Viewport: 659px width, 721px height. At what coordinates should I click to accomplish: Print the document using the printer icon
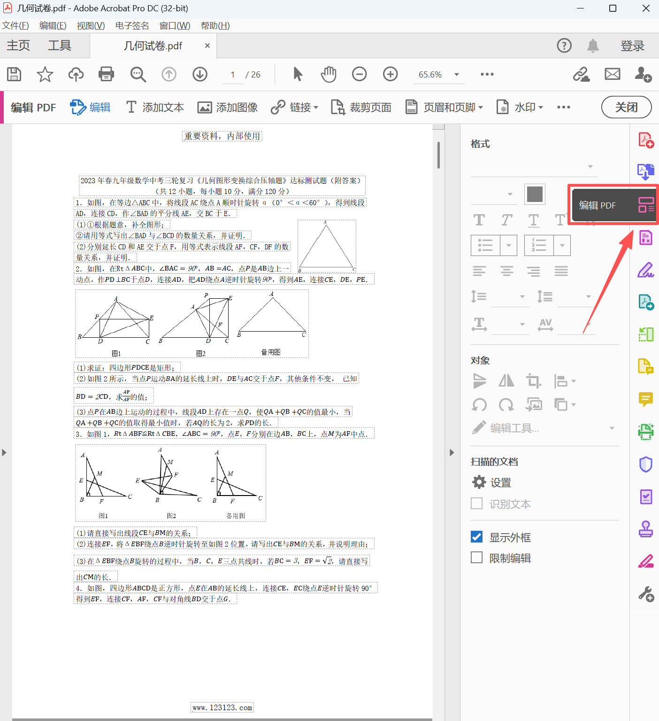[107, 74]
